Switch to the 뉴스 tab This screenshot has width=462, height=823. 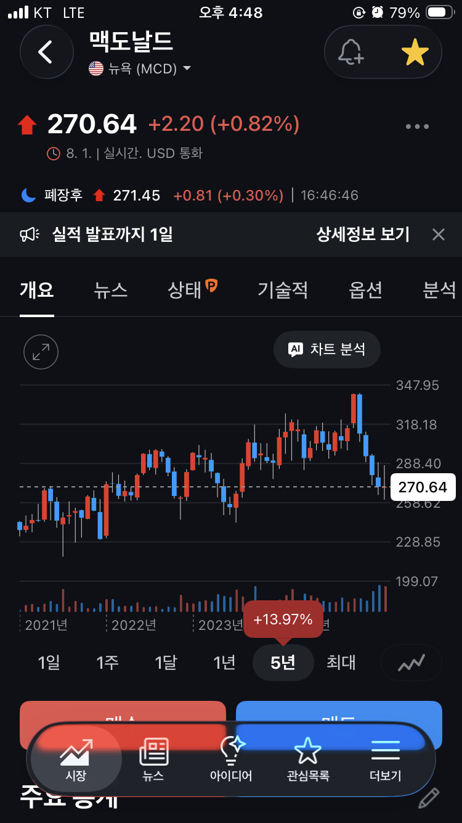(x=110, y=290)
